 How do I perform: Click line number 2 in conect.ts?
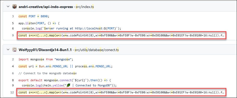13,59
